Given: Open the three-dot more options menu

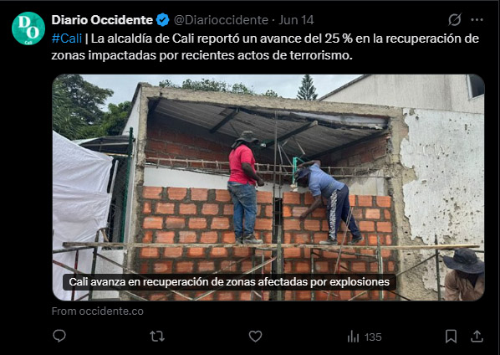Looking at the screenshot, I should [477, 20].
